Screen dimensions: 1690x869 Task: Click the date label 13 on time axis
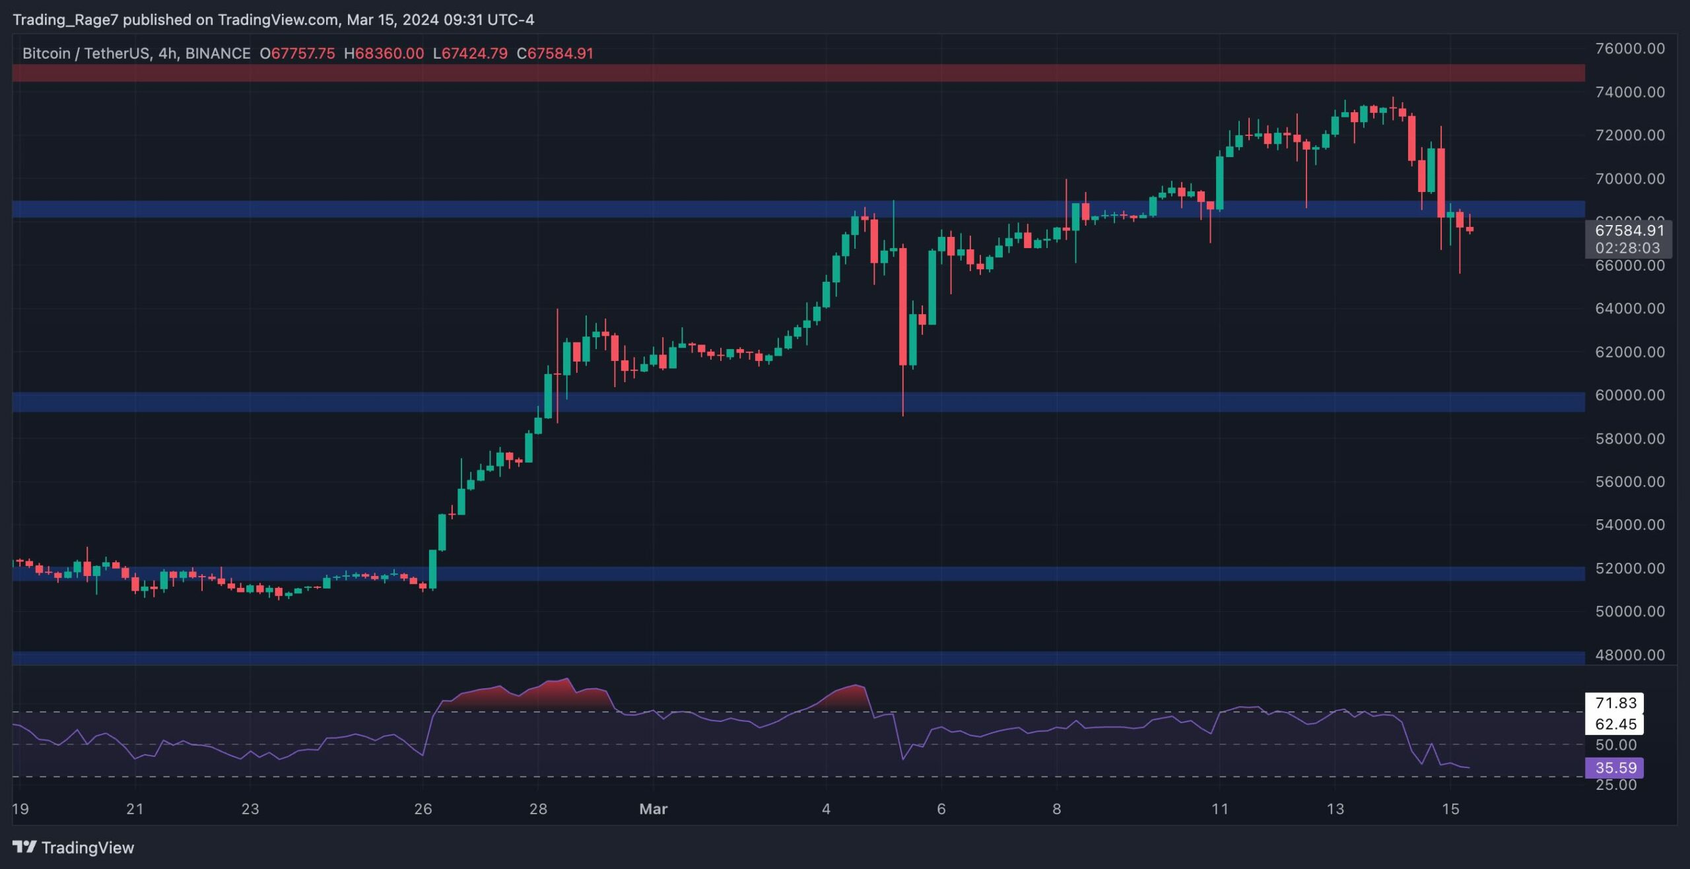pos(1335,809)
